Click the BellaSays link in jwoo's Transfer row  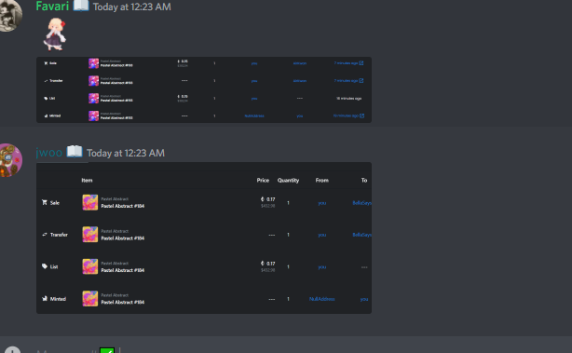(x=361, y=235)
